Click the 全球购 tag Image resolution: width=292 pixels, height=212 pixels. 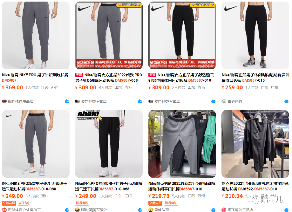[x=23, y=203]
